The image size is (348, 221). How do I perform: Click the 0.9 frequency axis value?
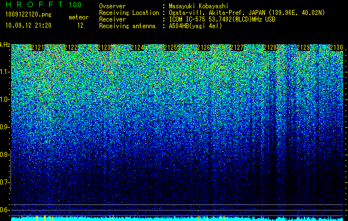click(4, 127)
